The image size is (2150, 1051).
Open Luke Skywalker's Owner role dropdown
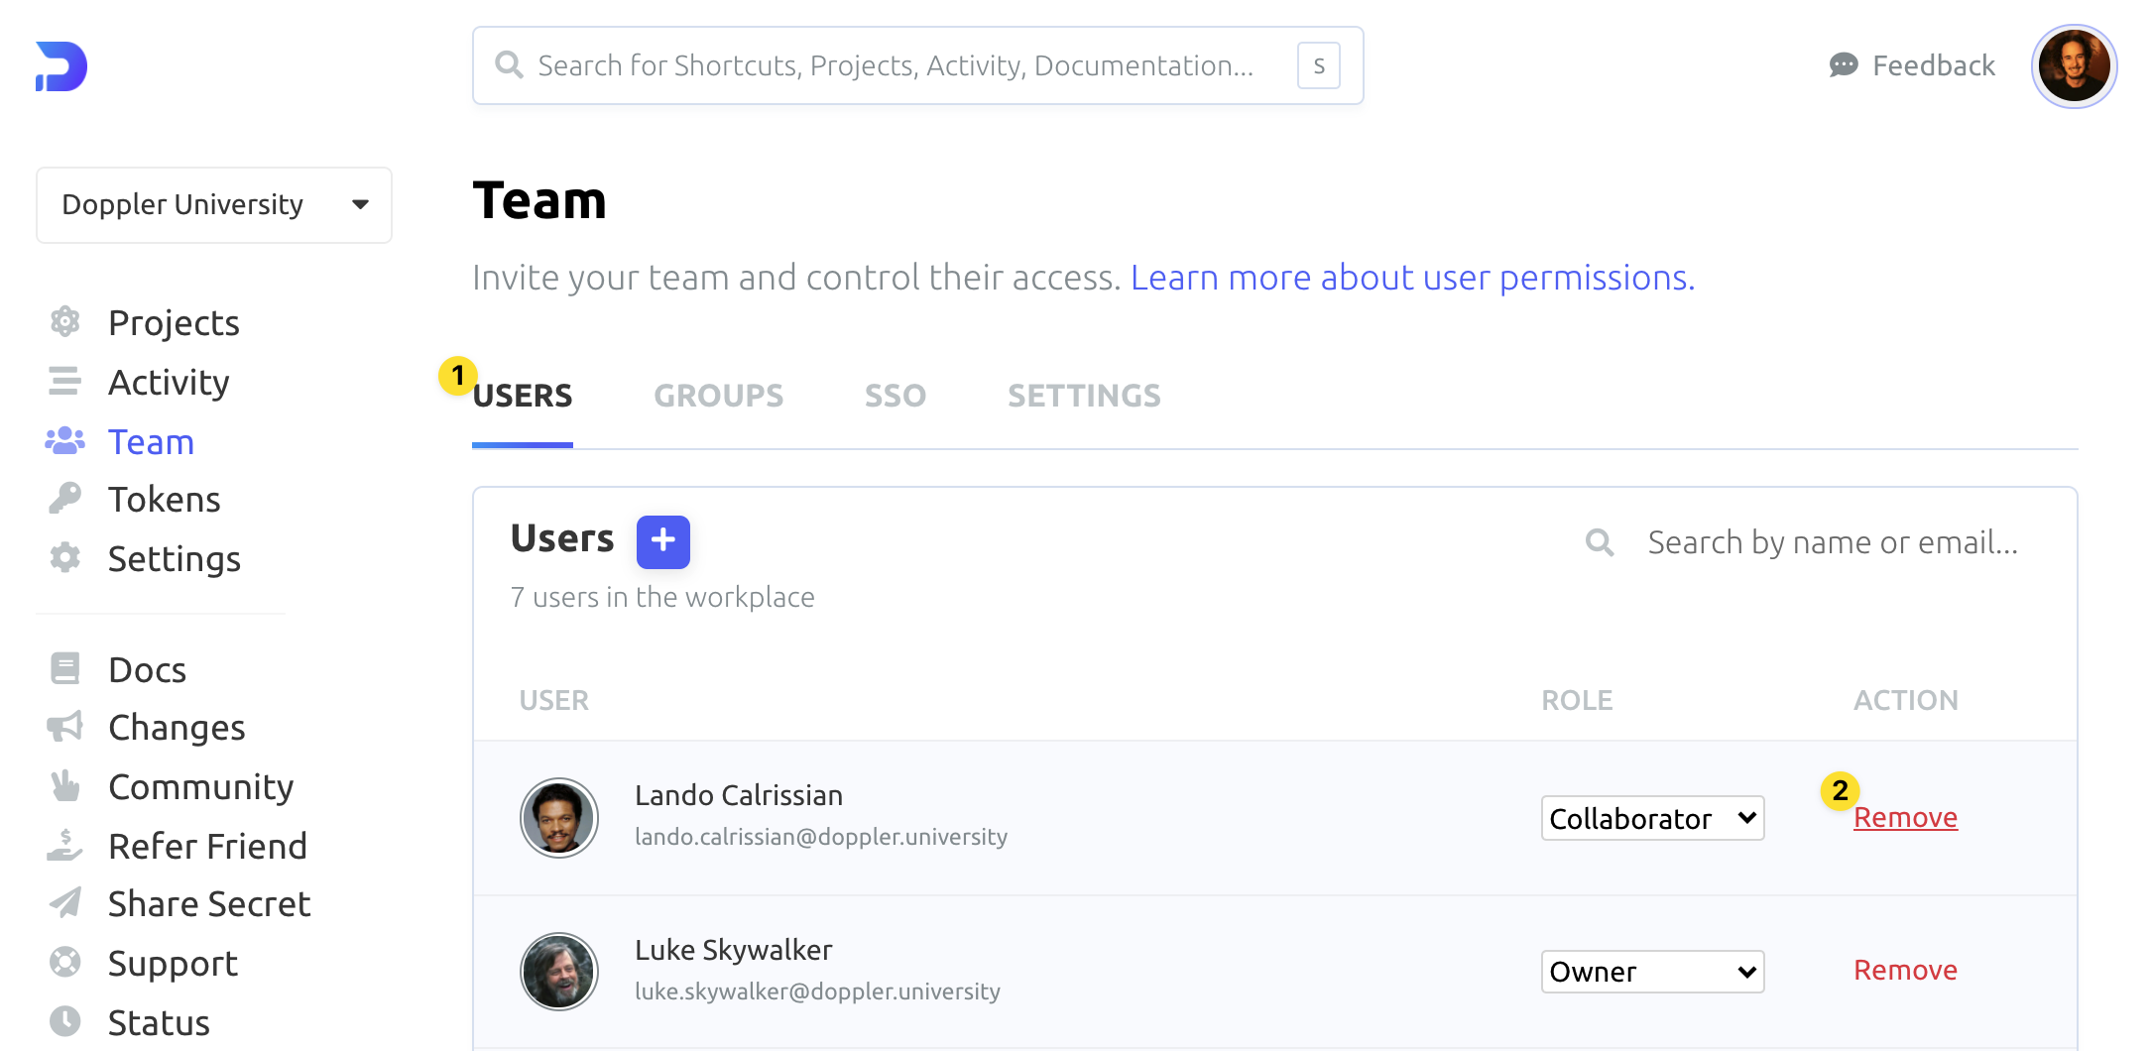1652,972
